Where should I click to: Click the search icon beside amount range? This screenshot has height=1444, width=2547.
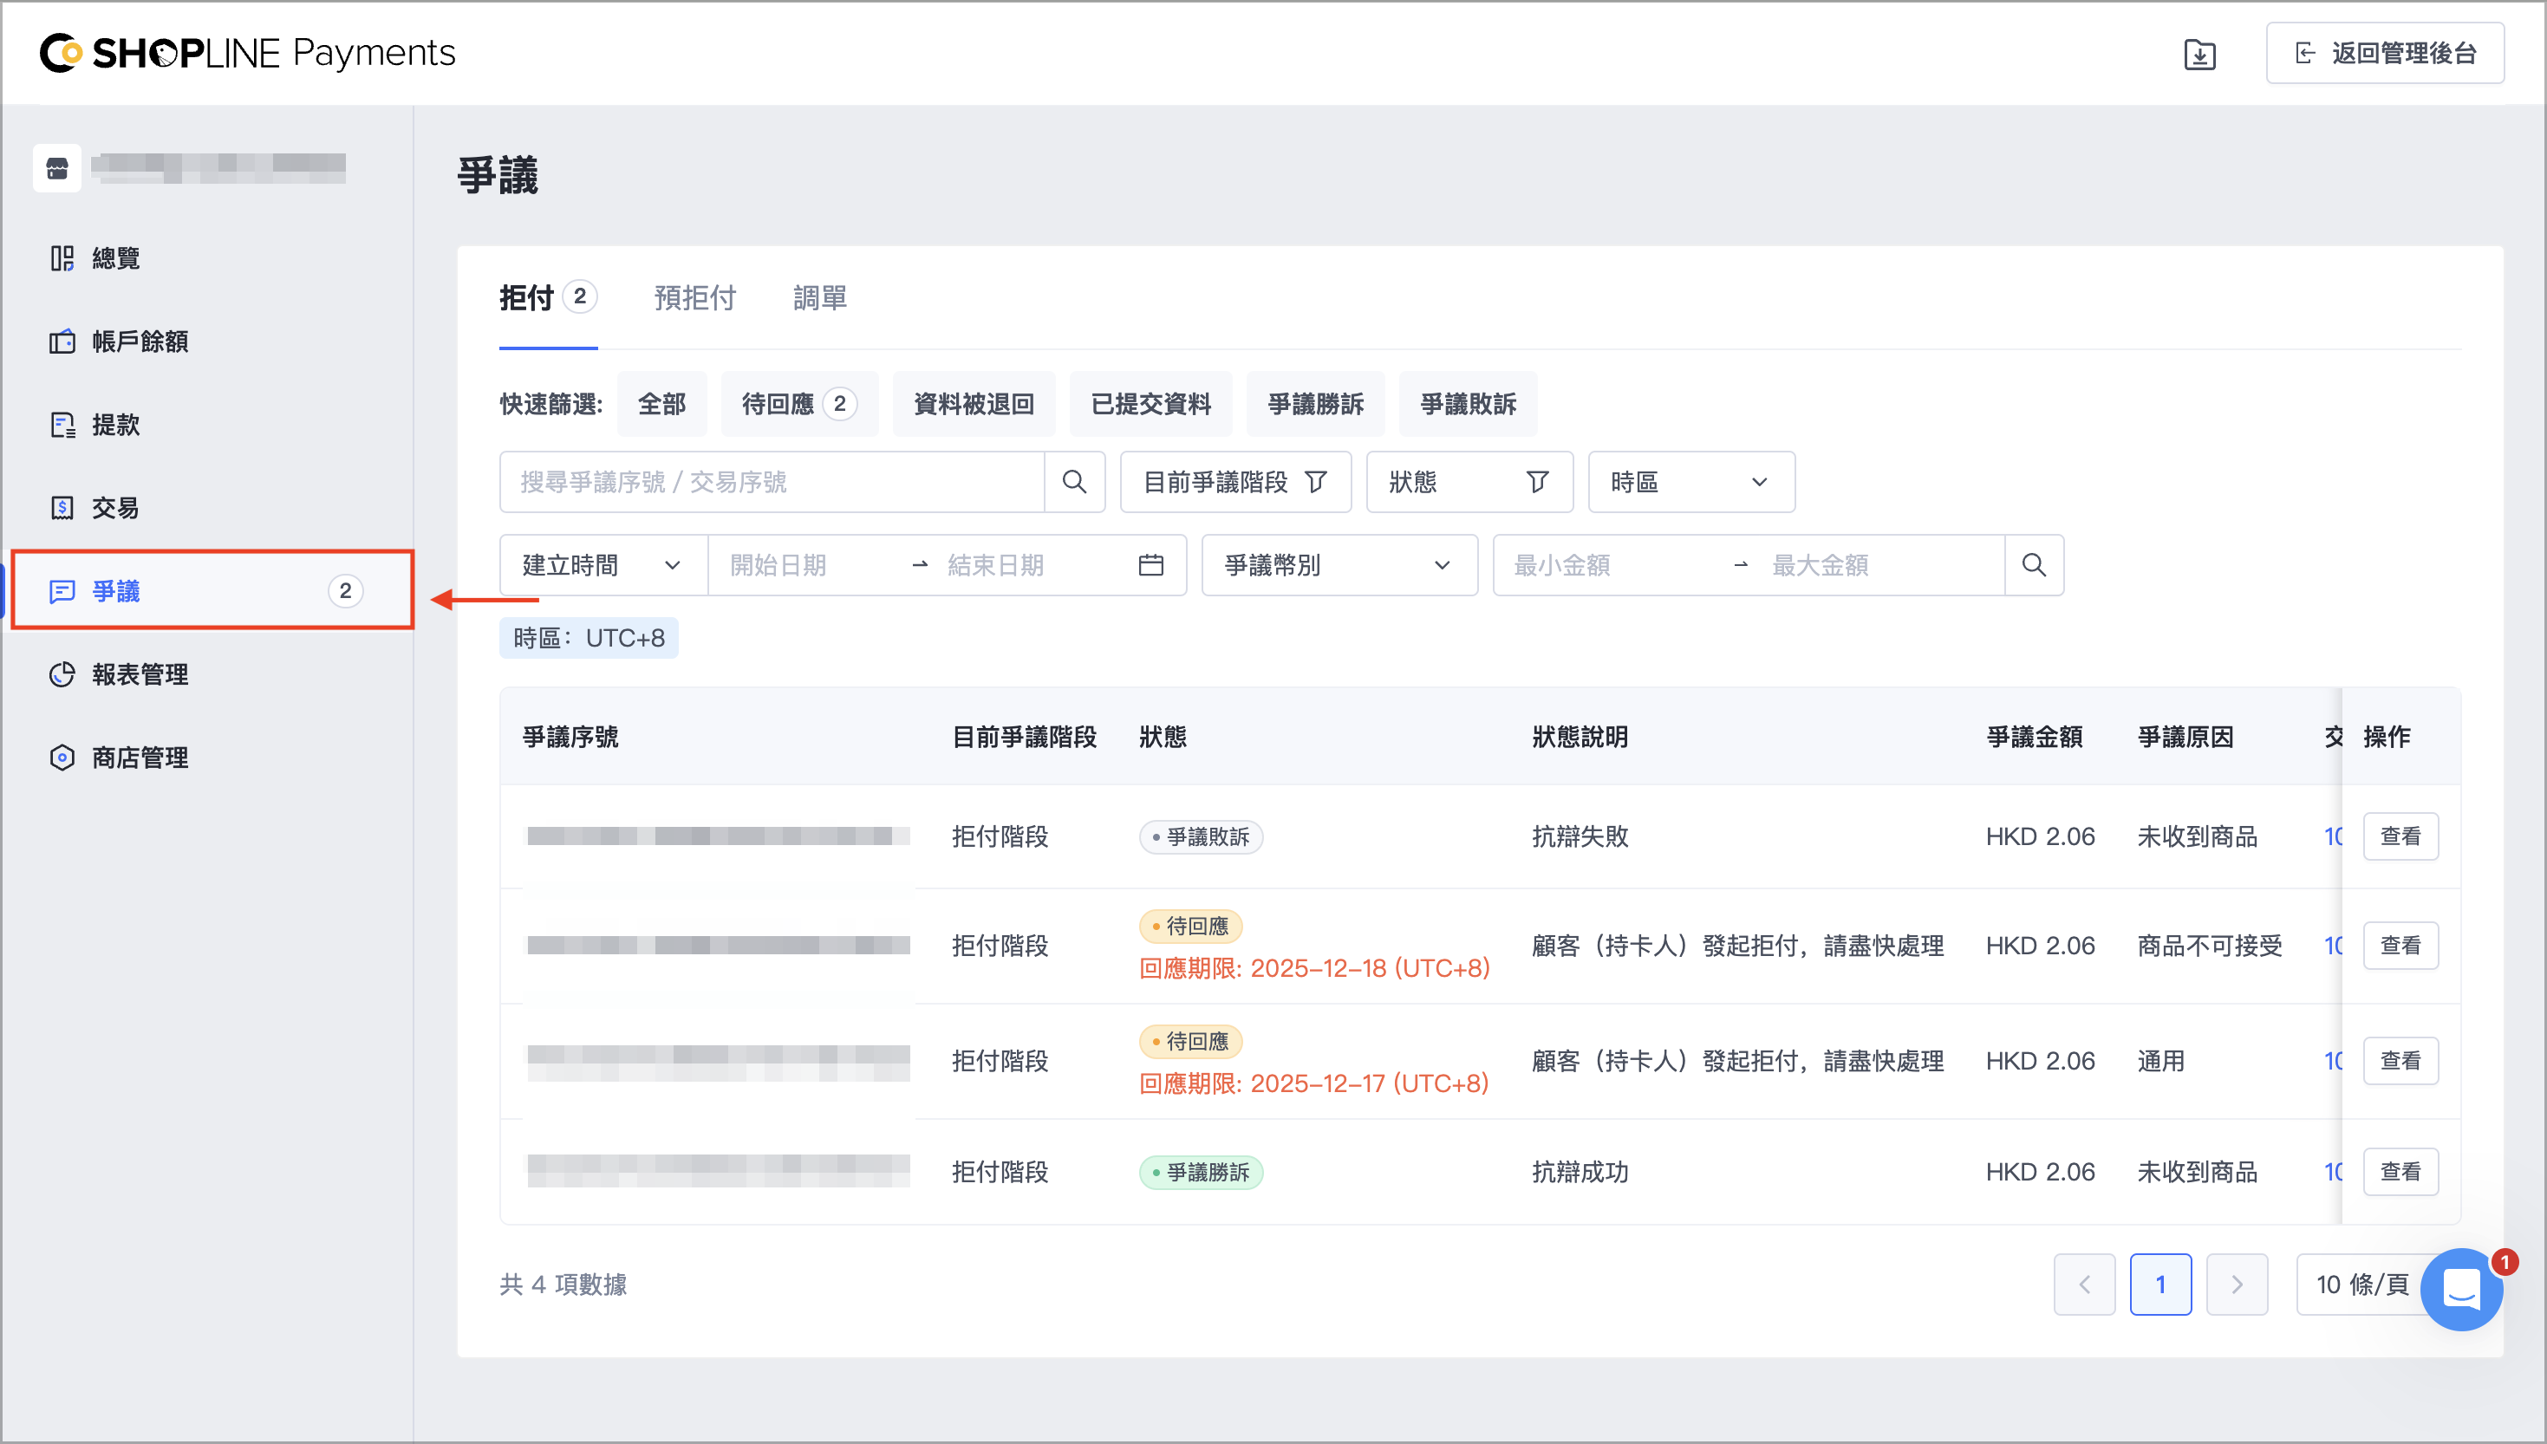2035,565
